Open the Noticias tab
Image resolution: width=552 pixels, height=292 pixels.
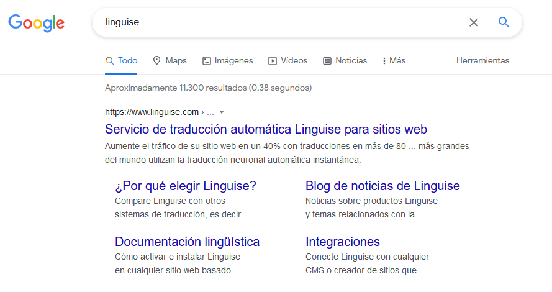[x=345, y=61]
